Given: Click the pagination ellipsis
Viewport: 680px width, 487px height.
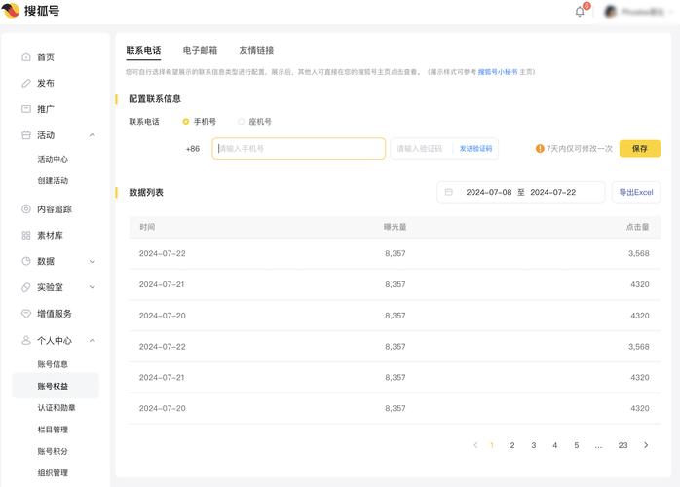Looking at the screenshot, I should [598, 445].
